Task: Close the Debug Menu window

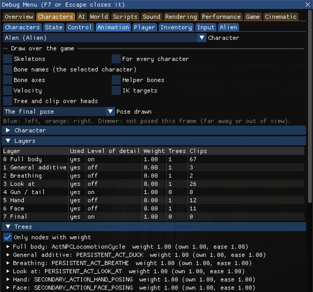Action: pos(308,4)
